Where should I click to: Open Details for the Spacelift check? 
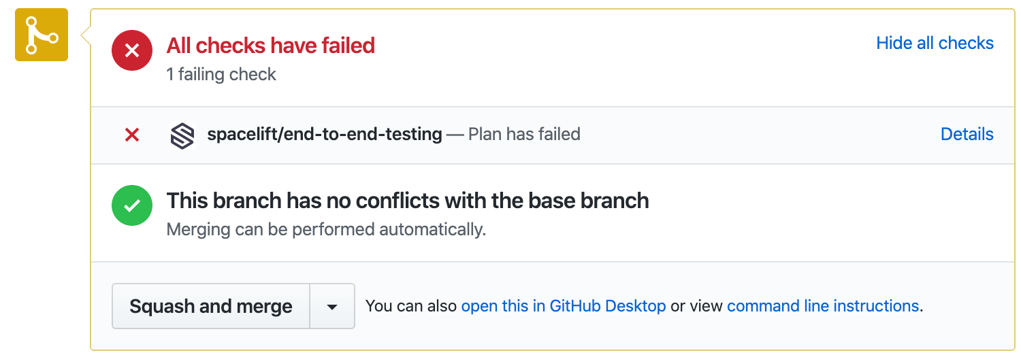(967, 135)
